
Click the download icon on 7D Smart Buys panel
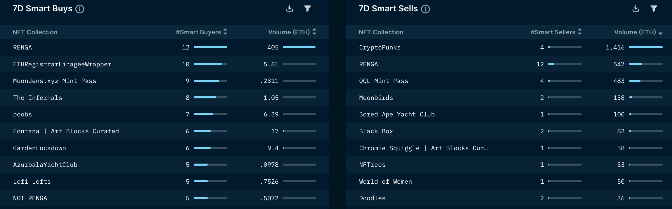click(290, 9)
